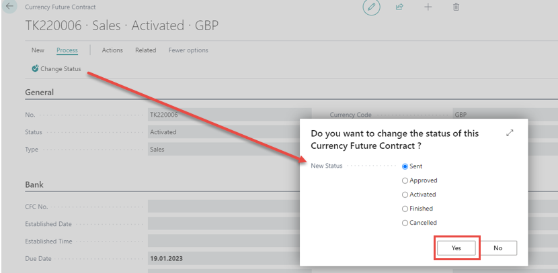The height and width of the screenshot is (273, 558).
Task: Open the Process menu tab
Action: 67,50
